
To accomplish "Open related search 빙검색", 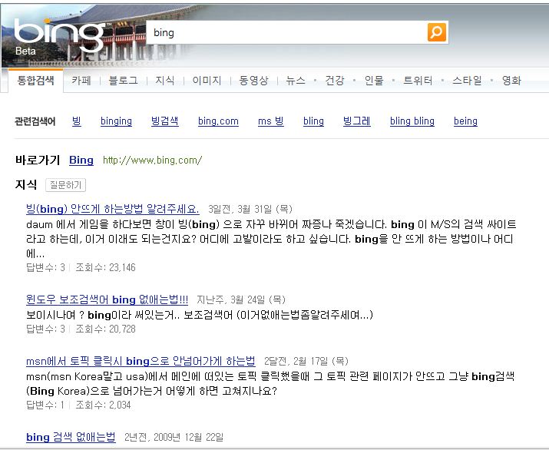I will (x=165, y=121).
